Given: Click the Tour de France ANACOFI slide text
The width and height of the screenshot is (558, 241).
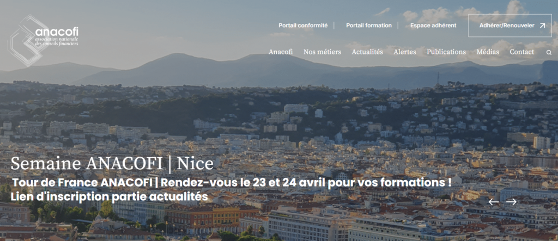Looking at the screenshot, I should [x=232, y=182].
